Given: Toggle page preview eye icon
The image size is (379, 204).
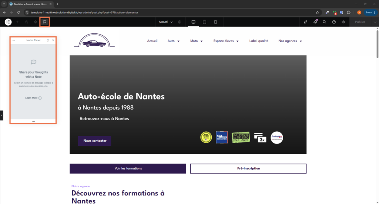Looking at the screenshot, I should [x=343, y=22].
